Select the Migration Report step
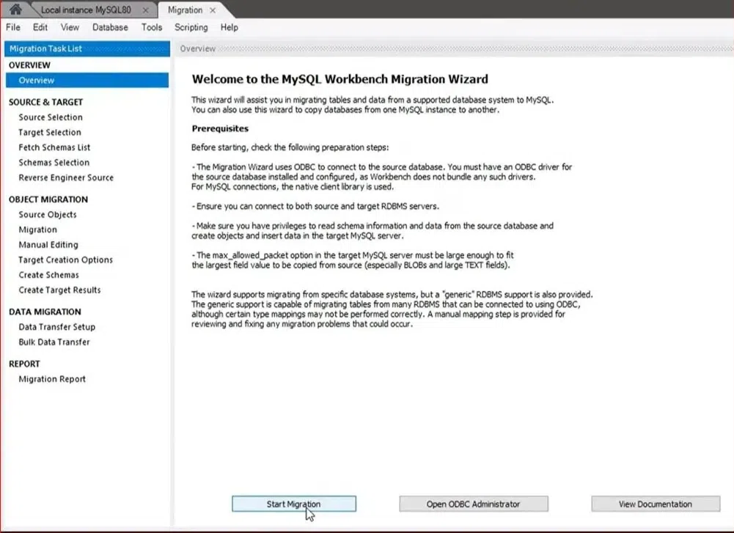This screenshot has height=533, width=734. tap(52, 379)
